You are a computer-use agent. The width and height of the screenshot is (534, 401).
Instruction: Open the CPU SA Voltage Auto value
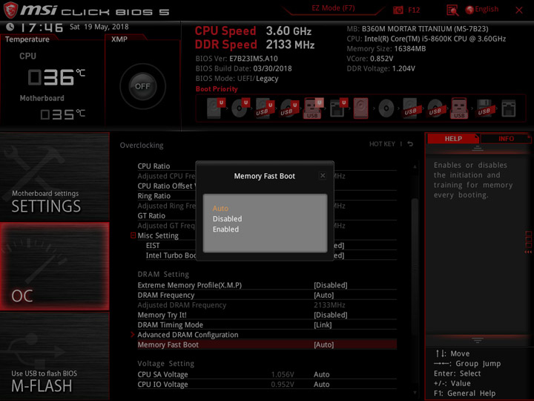[x=321, y=374]
